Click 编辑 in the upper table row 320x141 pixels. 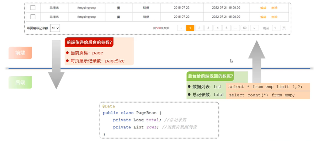[263, 8]
